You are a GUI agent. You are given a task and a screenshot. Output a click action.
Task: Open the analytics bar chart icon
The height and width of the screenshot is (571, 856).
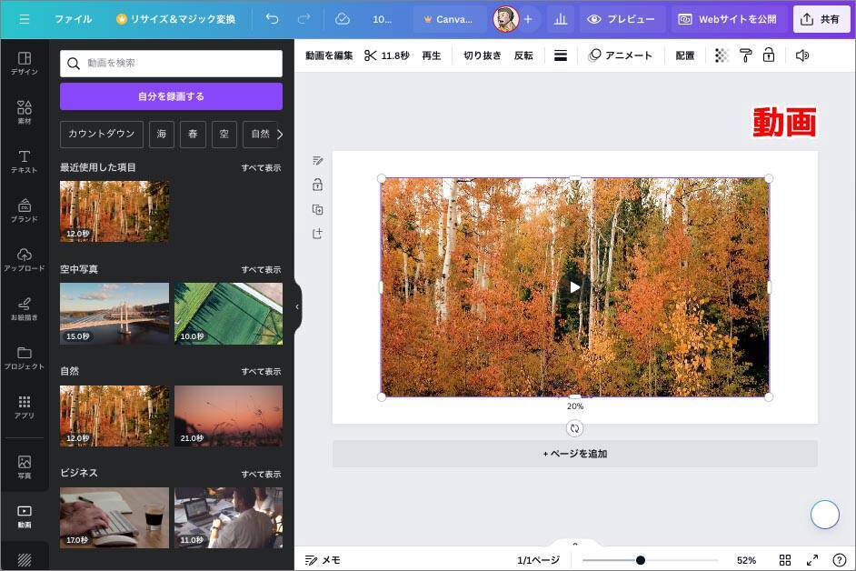[x=560, y=19]
